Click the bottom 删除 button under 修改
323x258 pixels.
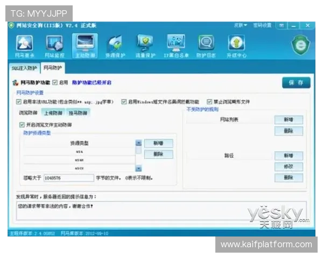pyautogui.click(x=289, y=177)
